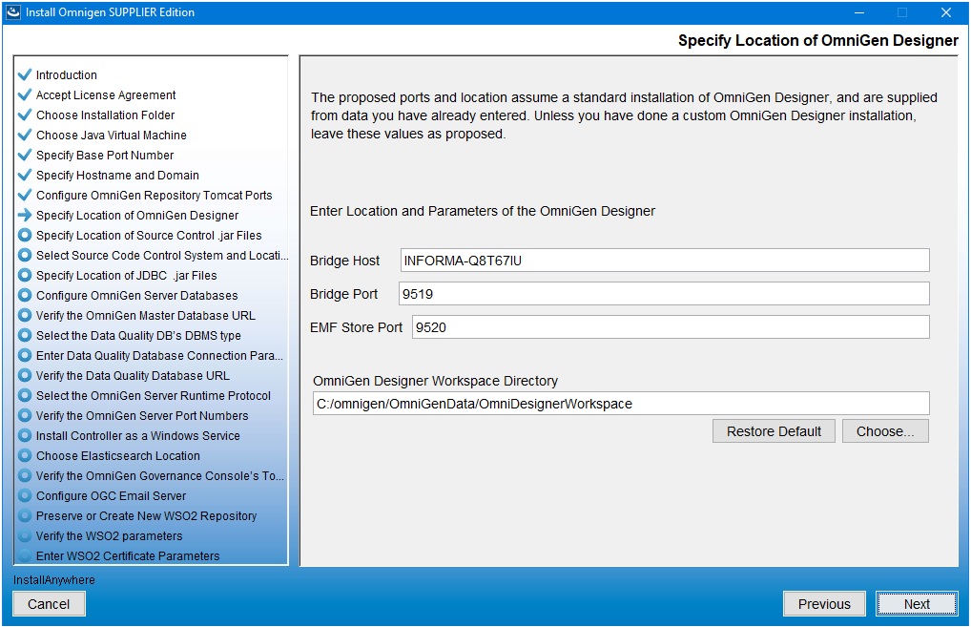Viewport: 971px width, 627px height.
Task: Click the checkmark beside Choose Installation Folder
Action: coord(25,115)
